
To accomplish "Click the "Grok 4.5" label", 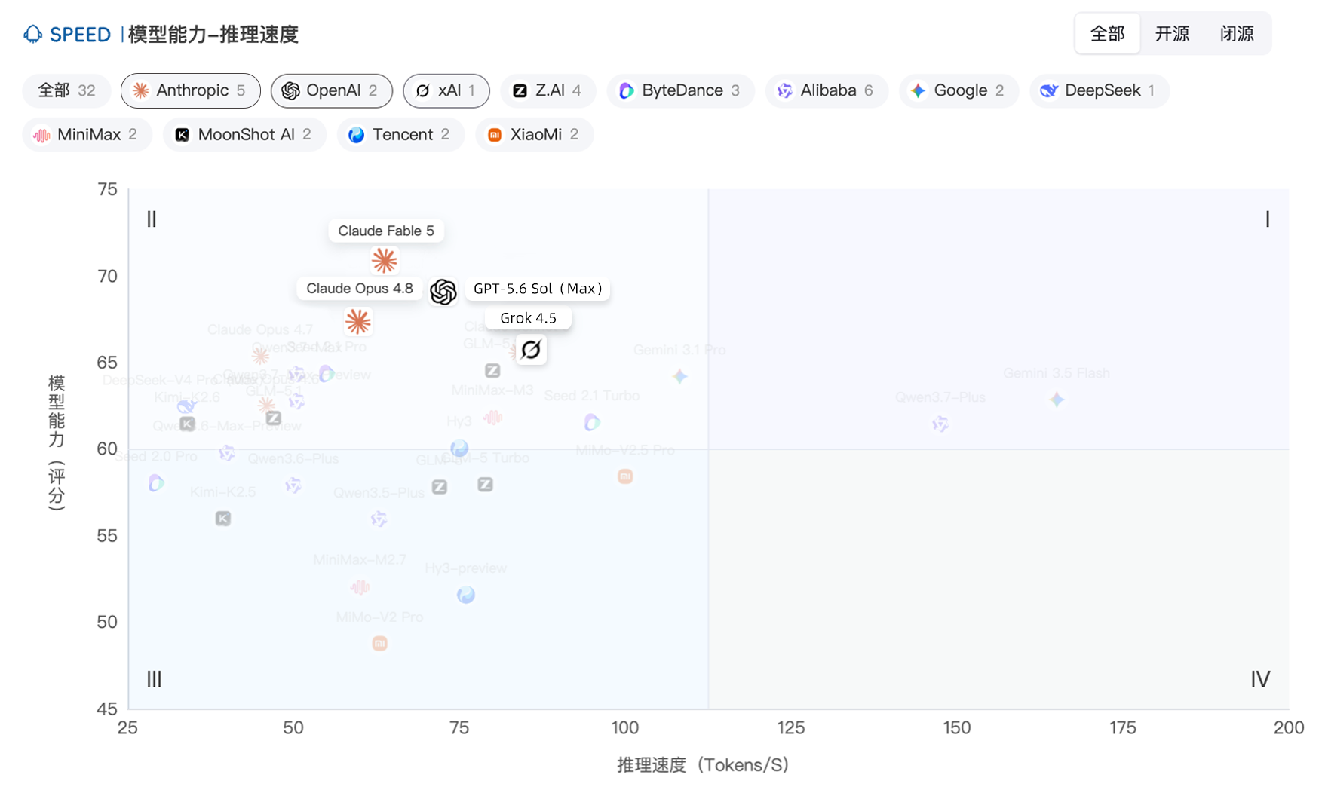I will click(528, 318).
